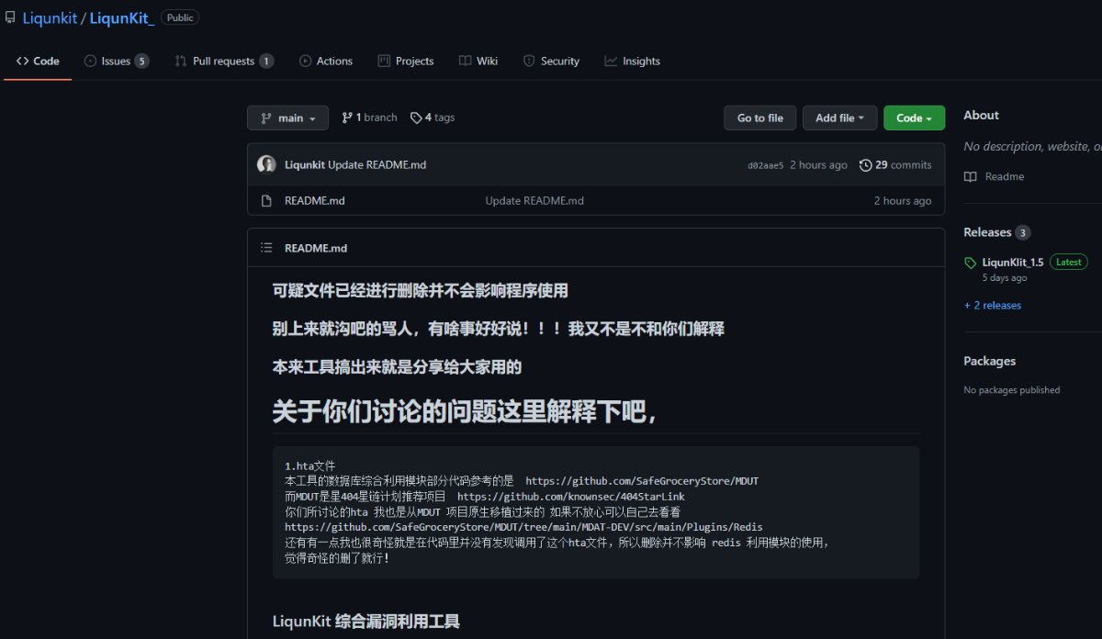Open the LiqunKit_ repository name link
Screen dimensions: 1102x639
click(x=122, y=18)
